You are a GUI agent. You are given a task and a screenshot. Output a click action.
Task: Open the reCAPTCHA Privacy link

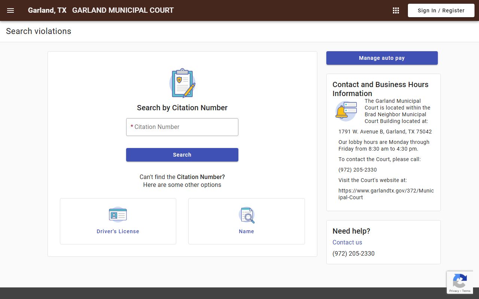click(x=454, y=291)
